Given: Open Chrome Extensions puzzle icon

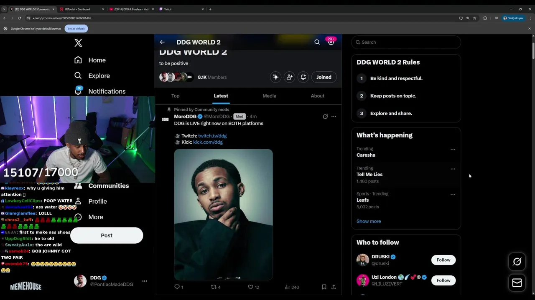Looking at the screenshot, I should (485, 18).
